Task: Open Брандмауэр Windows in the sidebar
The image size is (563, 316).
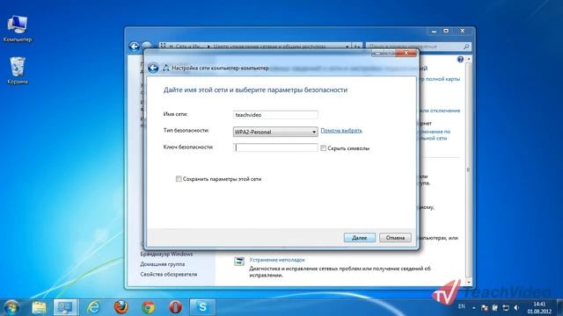Action: pos(166,254)
